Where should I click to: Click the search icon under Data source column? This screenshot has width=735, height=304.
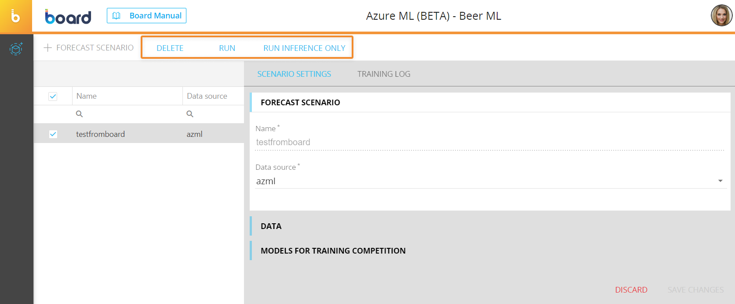[190, 114]
